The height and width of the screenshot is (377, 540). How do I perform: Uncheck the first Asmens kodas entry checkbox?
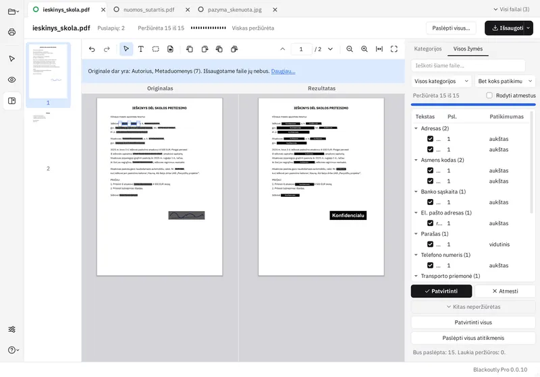[430, 171]
